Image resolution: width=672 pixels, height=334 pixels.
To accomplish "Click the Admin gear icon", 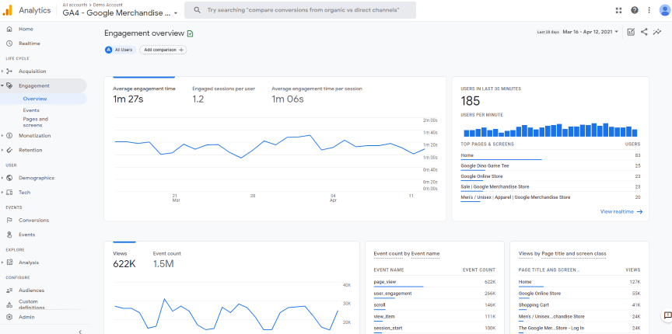I will click(9, 317).
